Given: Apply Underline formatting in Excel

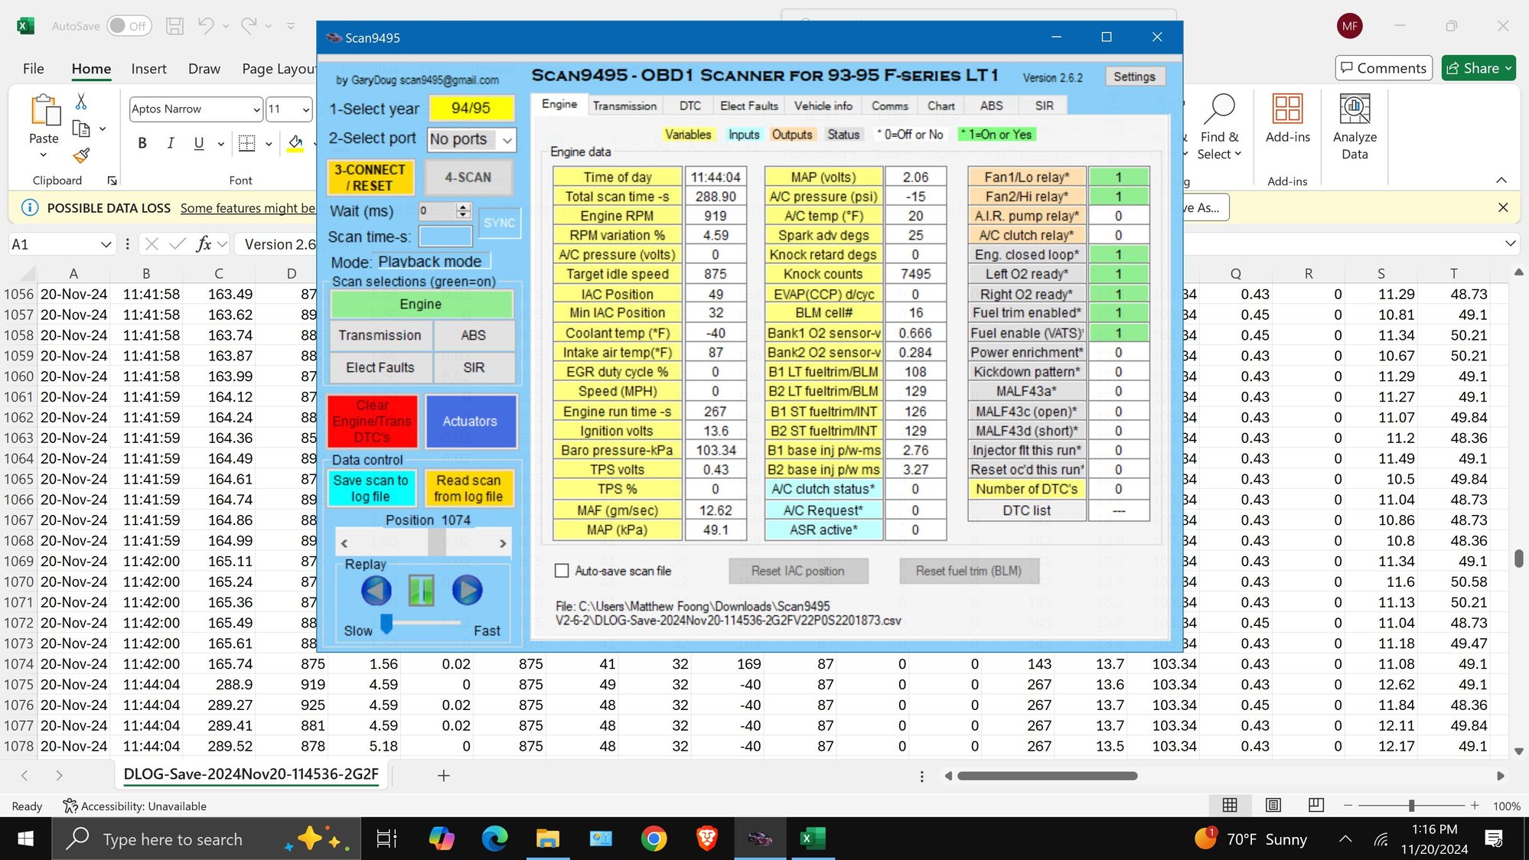Looking at the screenshot, I should point(199,143).
